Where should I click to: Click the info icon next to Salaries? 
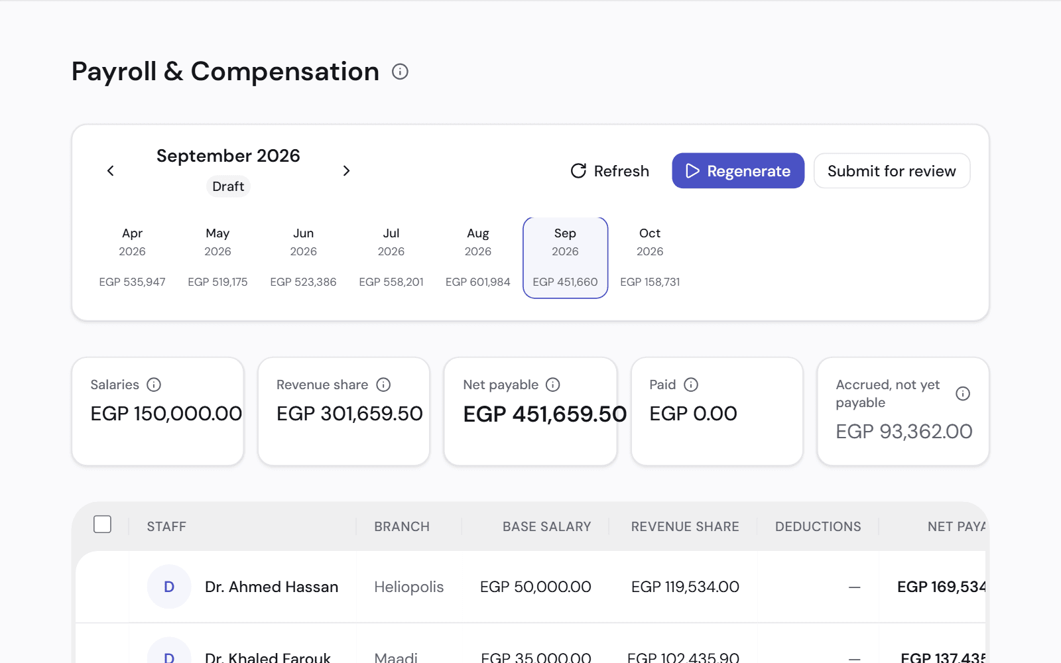click(x=154, y=385)
